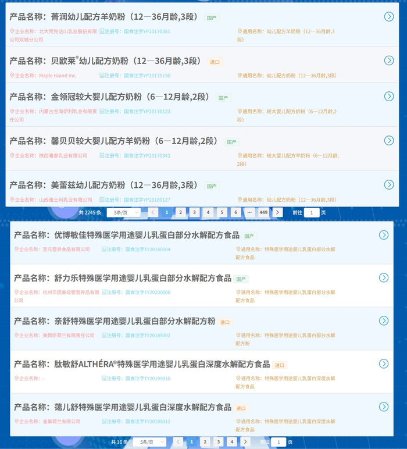Click the go-to-page input in upper list
The width and height of the screenshot is (407, 449).
312,212
